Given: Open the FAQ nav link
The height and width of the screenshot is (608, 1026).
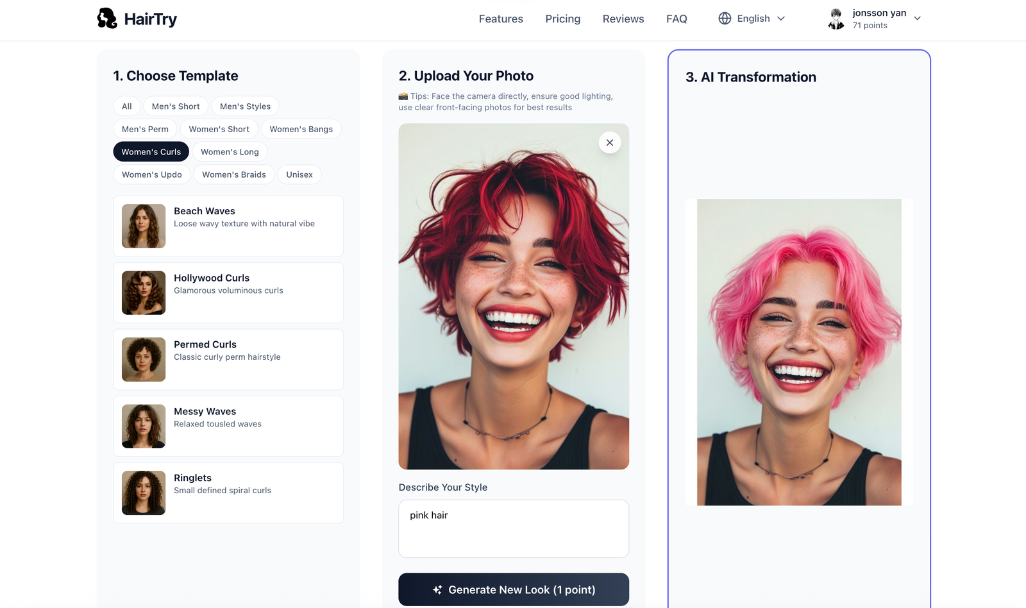Looking at the screenshot, I should 677,19.
